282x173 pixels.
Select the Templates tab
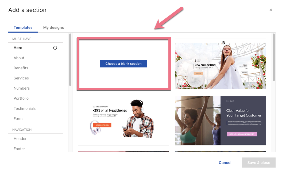pos(23,27)
